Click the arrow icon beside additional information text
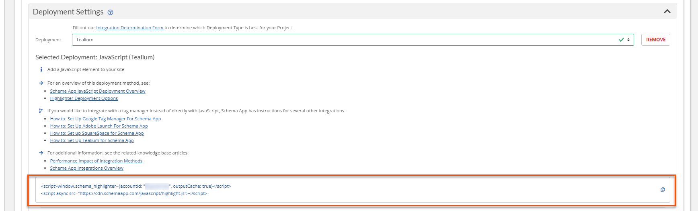698x211 pixels. [x=41, y=153]
